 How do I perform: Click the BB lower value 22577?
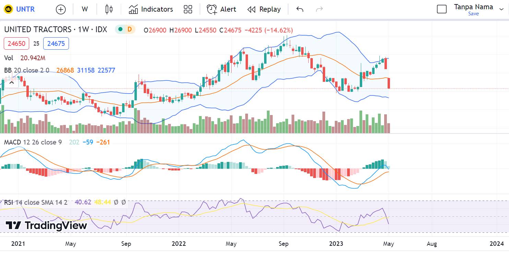click(106, 70)
